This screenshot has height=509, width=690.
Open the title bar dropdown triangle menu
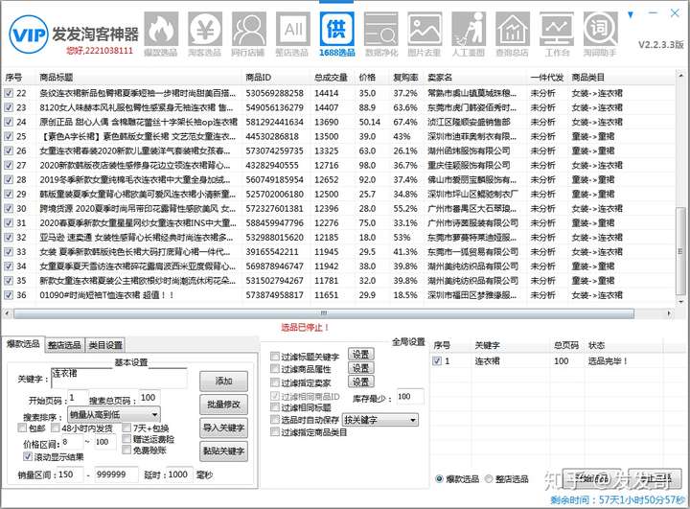pyautogui.click(x=631, y=15)
